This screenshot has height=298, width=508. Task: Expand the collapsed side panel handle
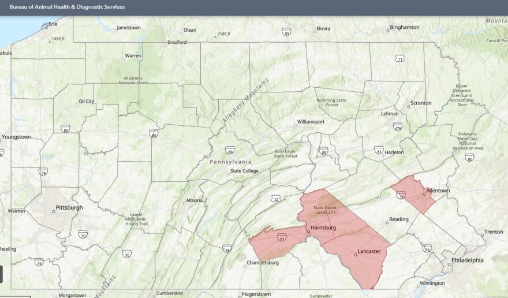1,274
